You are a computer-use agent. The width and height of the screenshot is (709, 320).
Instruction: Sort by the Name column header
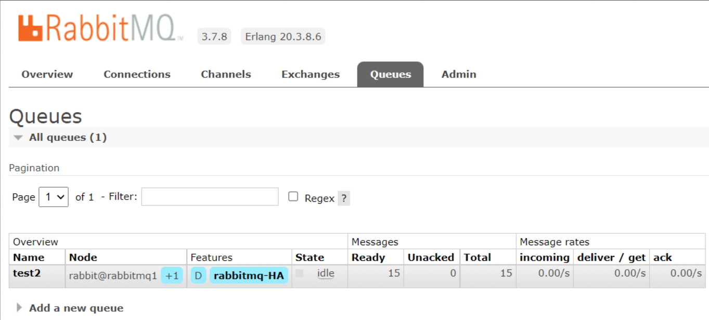coord(29,257)
